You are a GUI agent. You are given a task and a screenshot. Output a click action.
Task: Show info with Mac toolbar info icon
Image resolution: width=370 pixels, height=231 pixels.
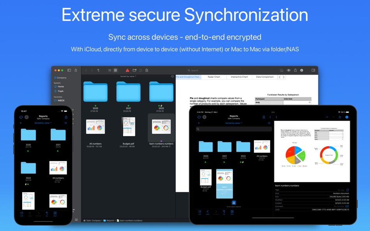301,70
